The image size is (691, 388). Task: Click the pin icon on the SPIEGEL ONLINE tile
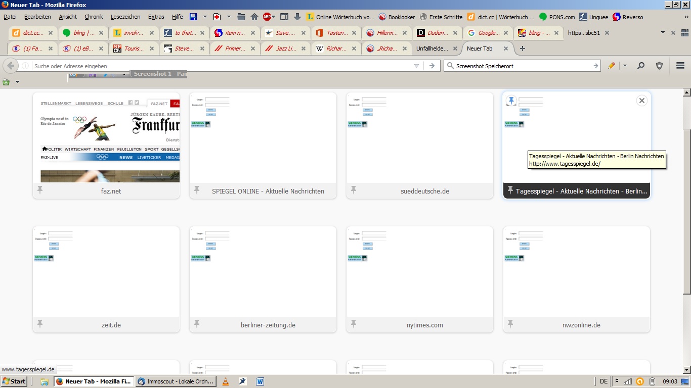[197, 190]
